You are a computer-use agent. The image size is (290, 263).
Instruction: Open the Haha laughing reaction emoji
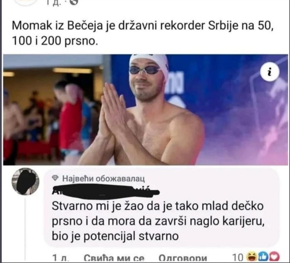pos(252,257)
